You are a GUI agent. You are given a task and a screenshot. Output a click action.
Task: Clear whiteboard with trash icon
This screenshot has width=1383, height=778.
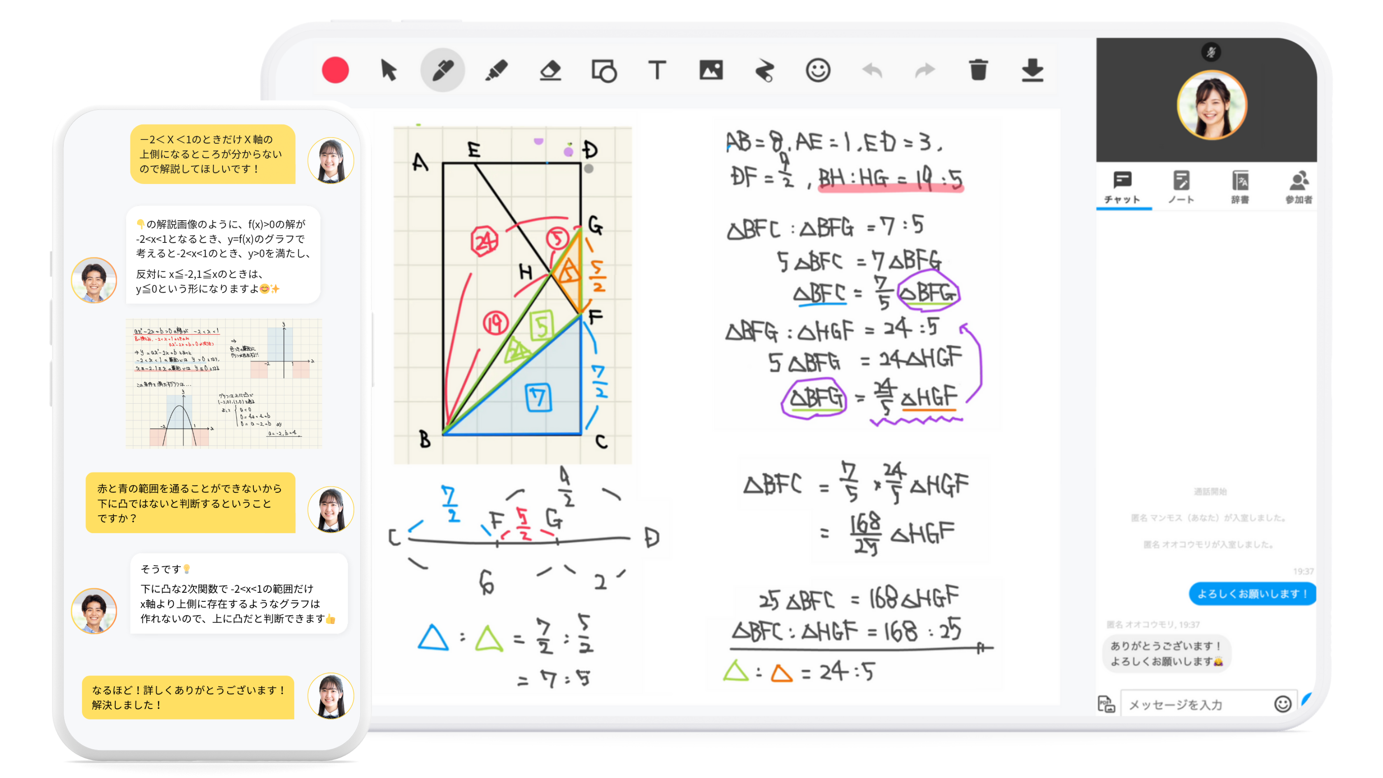pyautogui.click(x=978, y=70)
